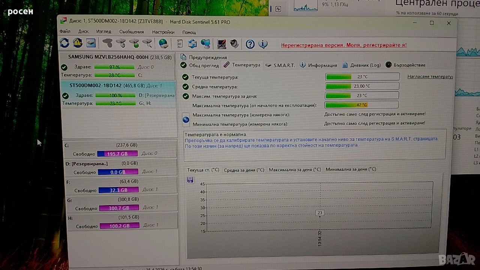Click the refresh disk status toolbar icon
This screenshot has height=270, width=480.
(64, 43)
